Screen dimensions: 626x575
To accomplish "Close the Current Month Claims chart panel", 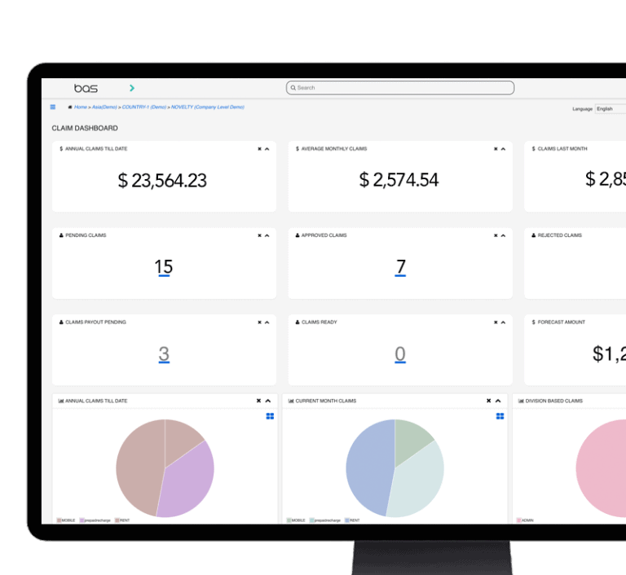I will click(x=489, y=401).
